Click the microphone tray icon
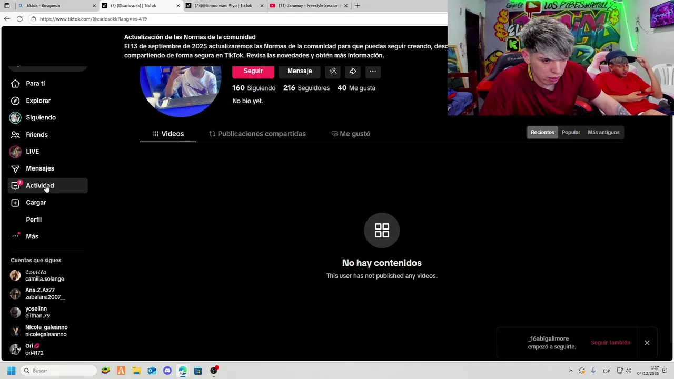The height and width of the screenshot is (379, 674). (593, 371)
